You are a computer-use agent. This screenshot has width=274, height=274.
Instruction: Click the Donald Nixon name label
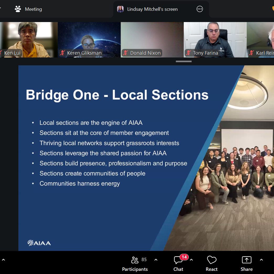click(145, 53)
